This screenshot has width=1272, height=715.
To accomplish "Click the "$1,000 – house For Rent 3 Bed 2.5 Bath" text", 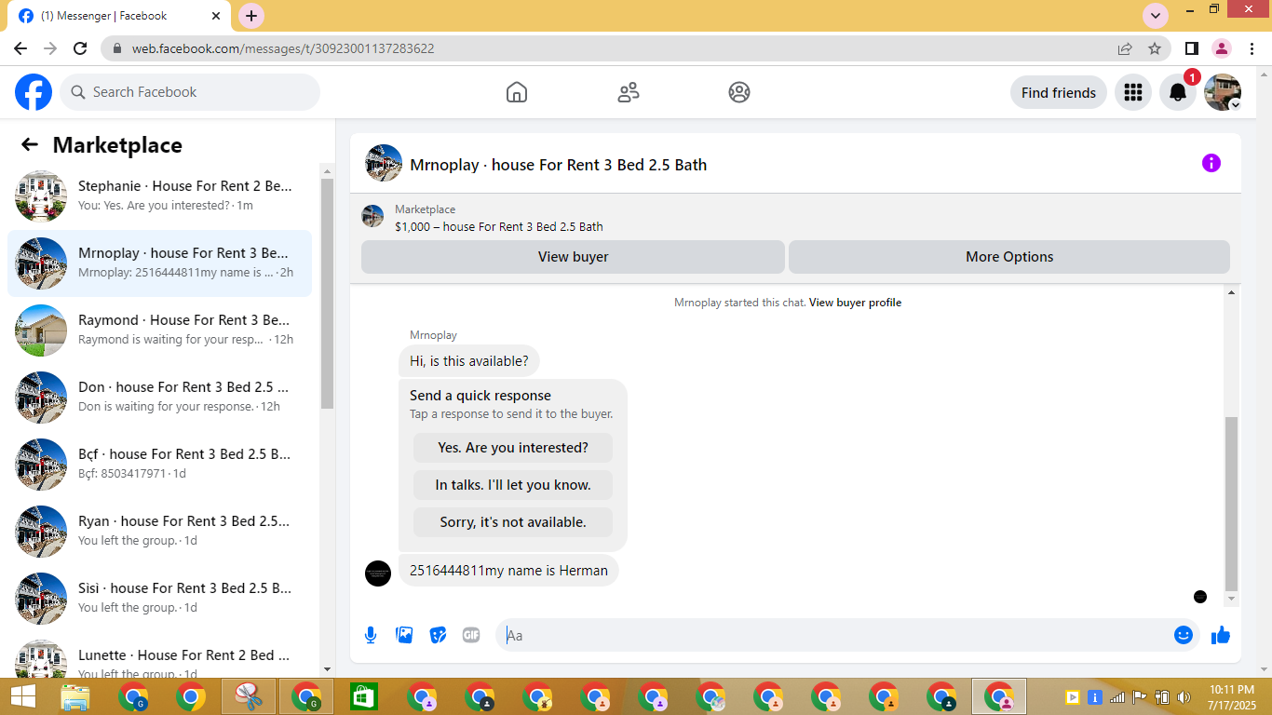I will click(x=499, y=226).
